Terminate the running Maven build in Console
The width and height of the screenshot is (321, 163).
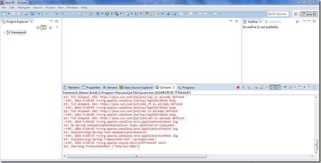click(x=238, y=87)
